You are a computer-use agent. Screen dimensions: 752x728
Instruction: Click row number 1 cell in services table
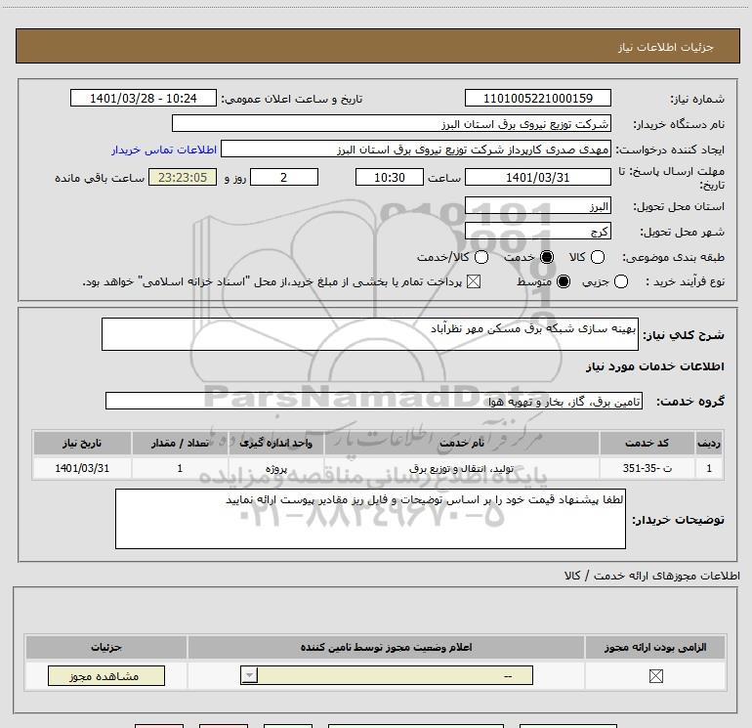tap(709, 468)
